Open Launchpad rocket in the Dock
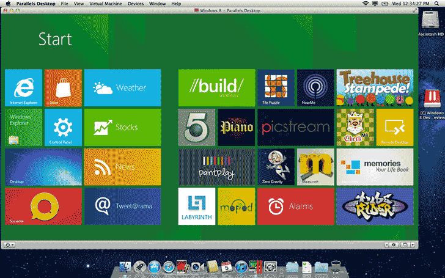 coord(139,267)
